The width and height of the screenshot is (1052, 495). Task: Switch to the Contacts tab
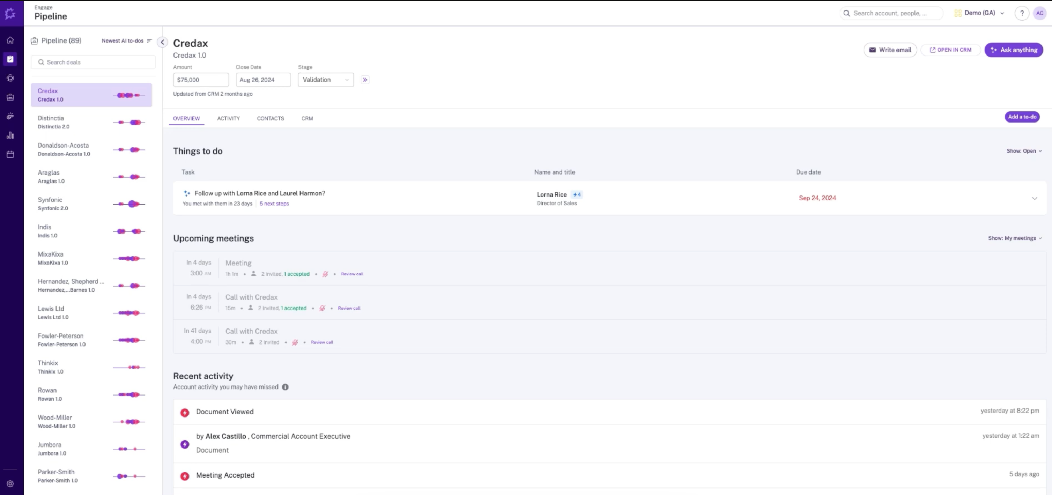tap(271, 118)
